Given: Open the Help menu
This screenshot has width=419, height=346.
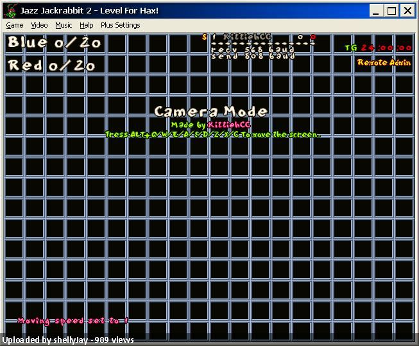Looking at the screenshot, I should 87,25.
